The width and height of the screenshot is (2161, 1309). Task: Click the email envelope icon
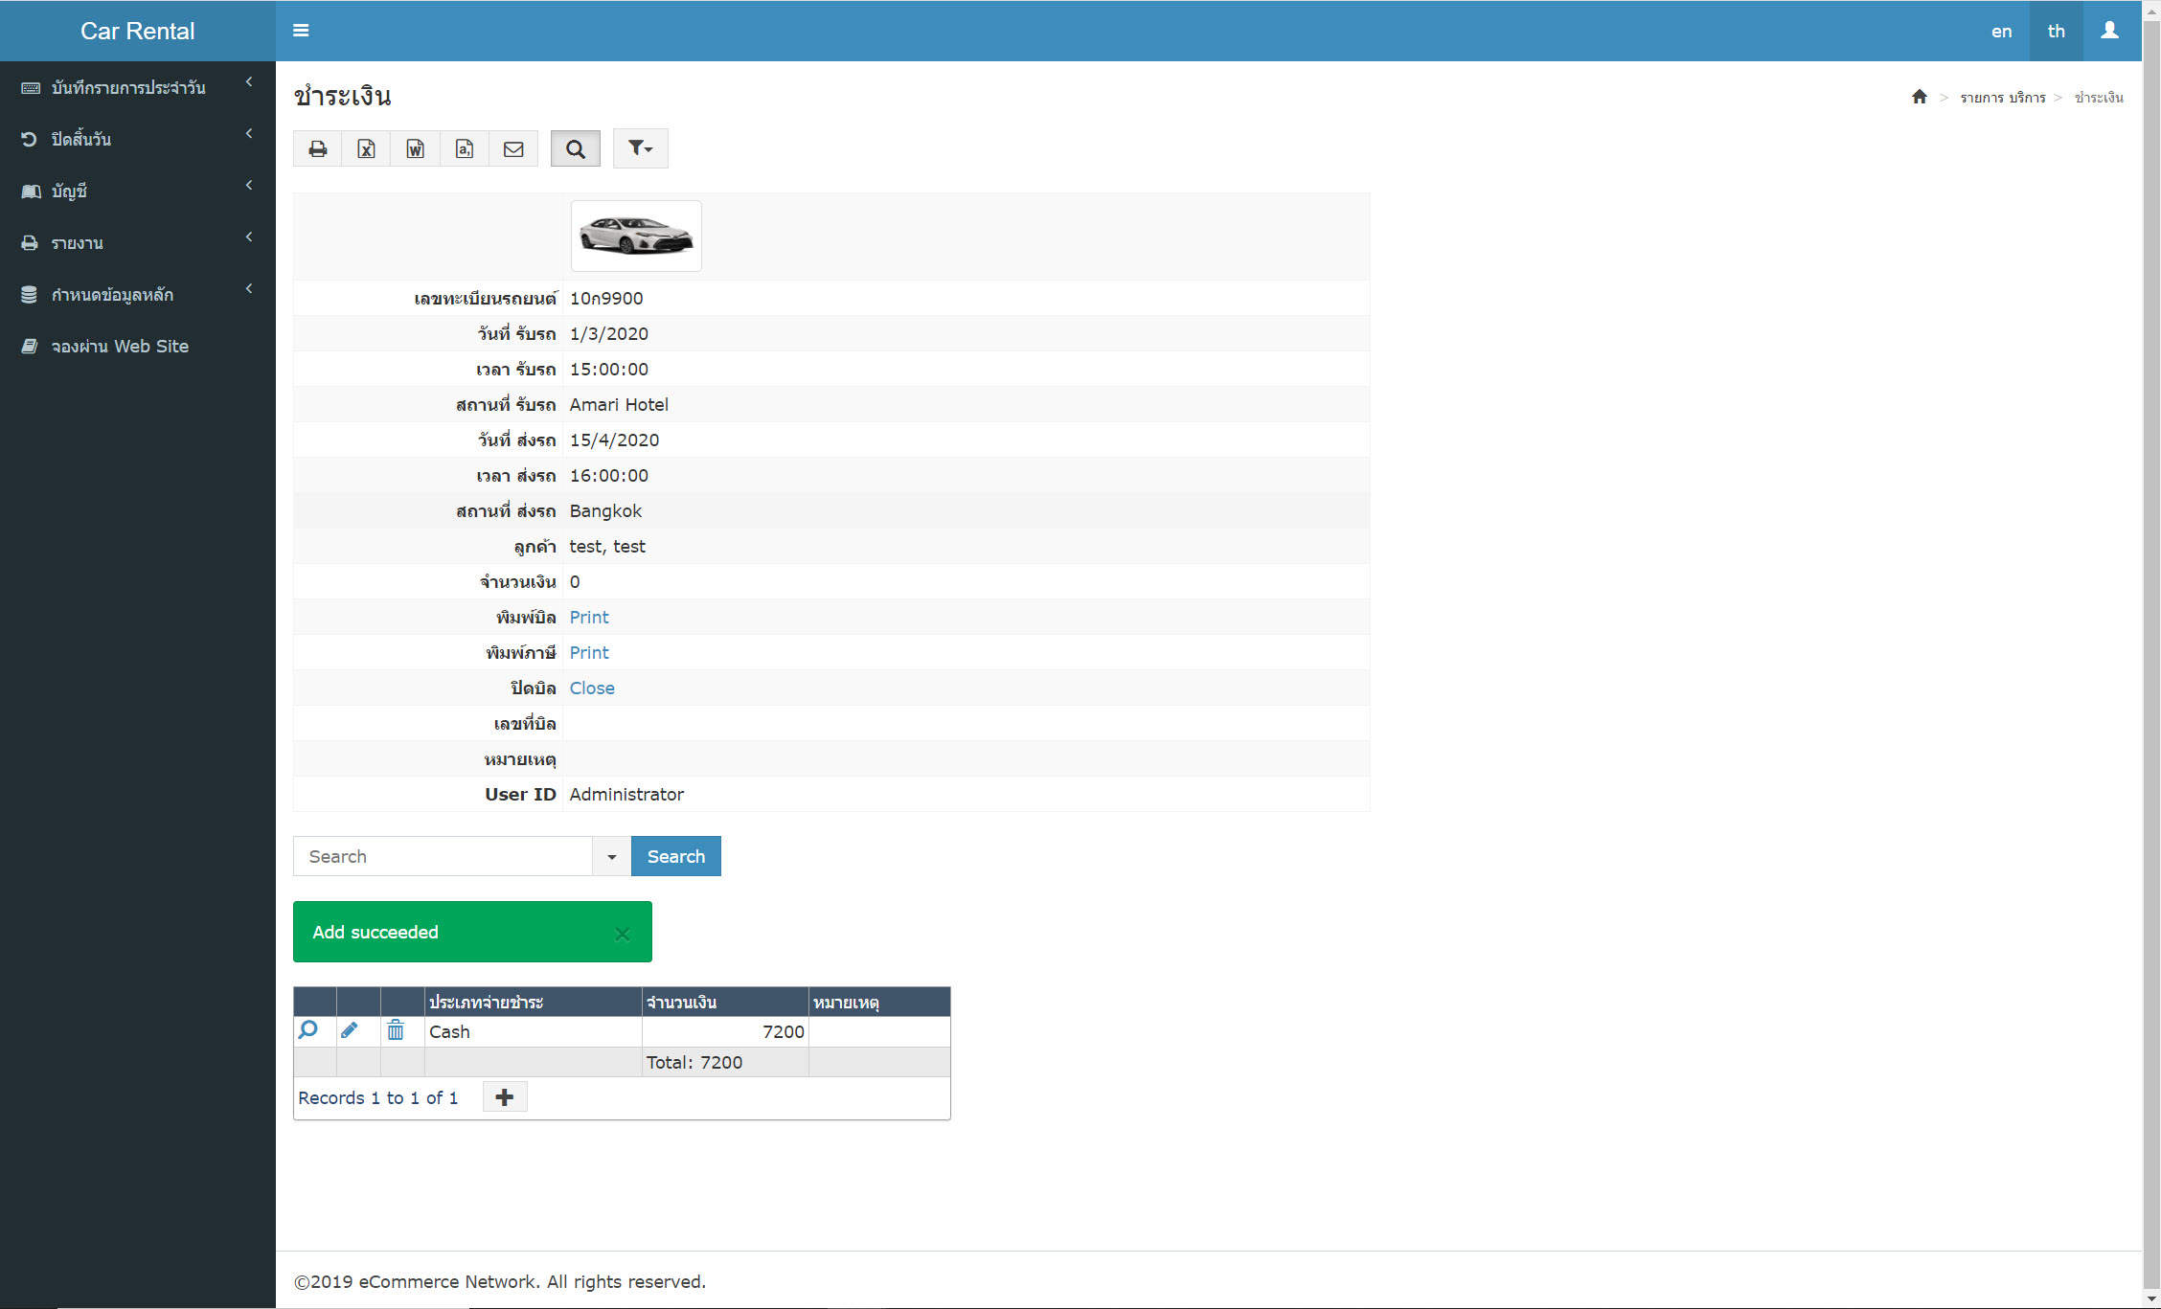click(x=513, y=148)
